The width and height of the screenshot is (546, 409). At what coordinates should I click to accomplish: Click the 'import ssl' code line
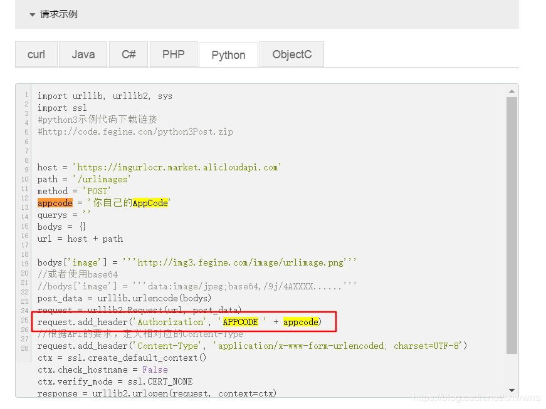point(62,108)
